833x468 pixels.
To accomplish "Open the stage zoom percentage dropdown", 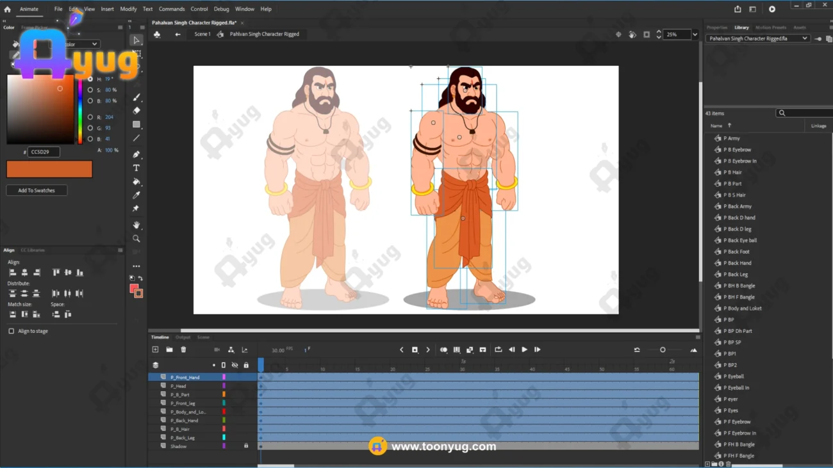I will tap(695, 35).
